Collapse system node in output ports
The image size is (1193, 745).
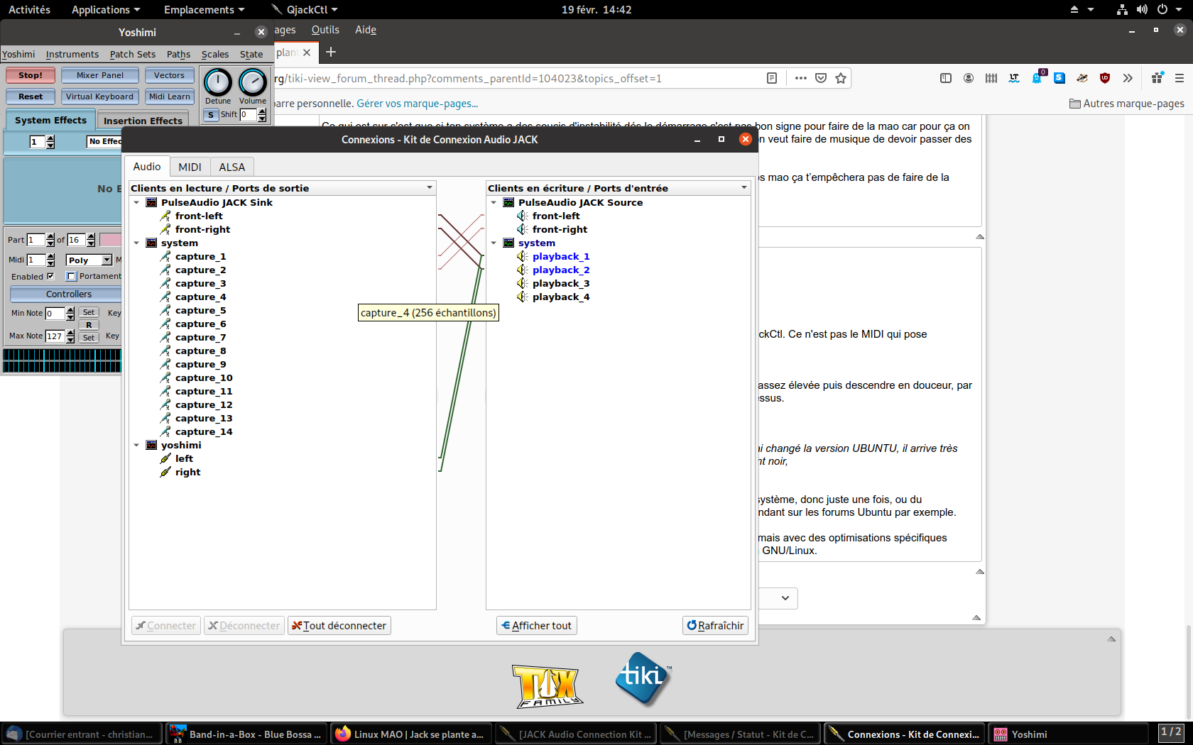pyautogui.click(x=136, y=243)
